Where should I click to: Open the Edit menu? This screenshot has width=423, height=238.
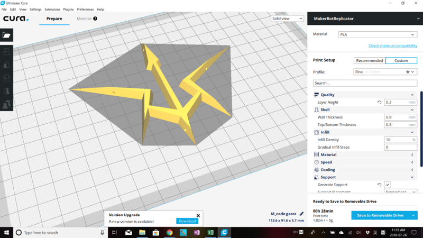[x=13, y=9]
